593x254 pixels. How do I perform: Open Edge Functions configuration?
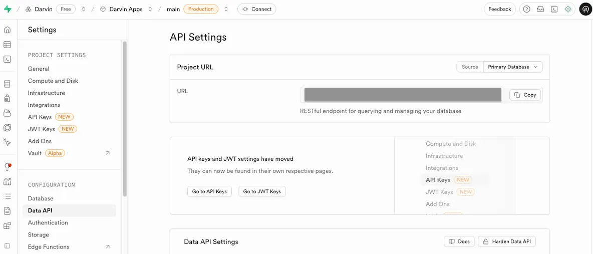[x=49, y=247]
